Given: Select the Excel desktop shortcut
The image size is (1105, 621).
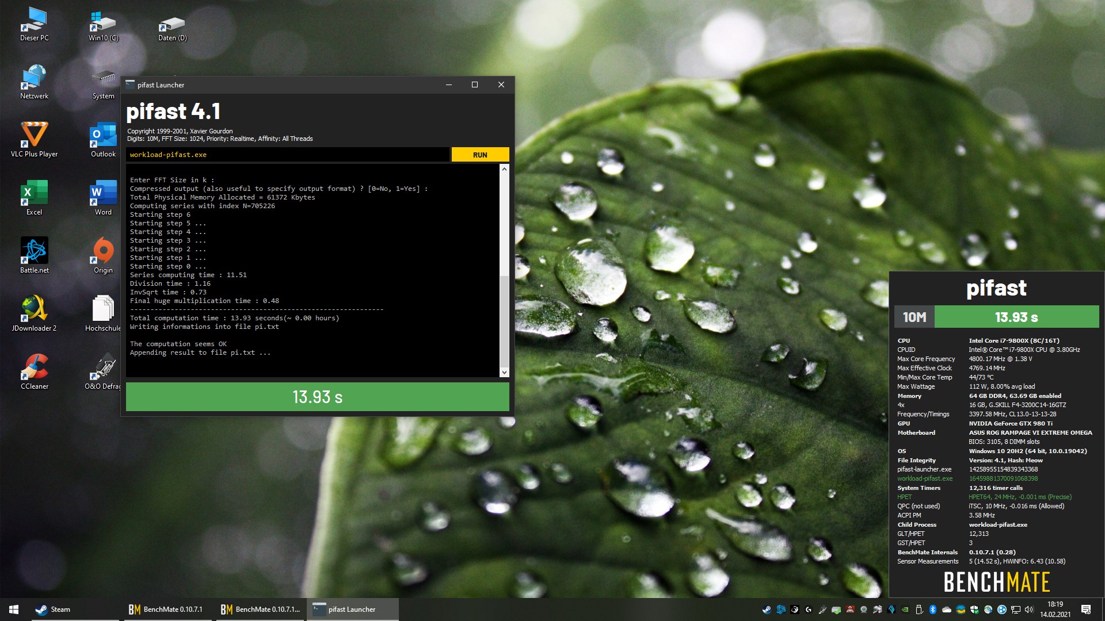Looking at the screenshot, I should pos(35,198).
